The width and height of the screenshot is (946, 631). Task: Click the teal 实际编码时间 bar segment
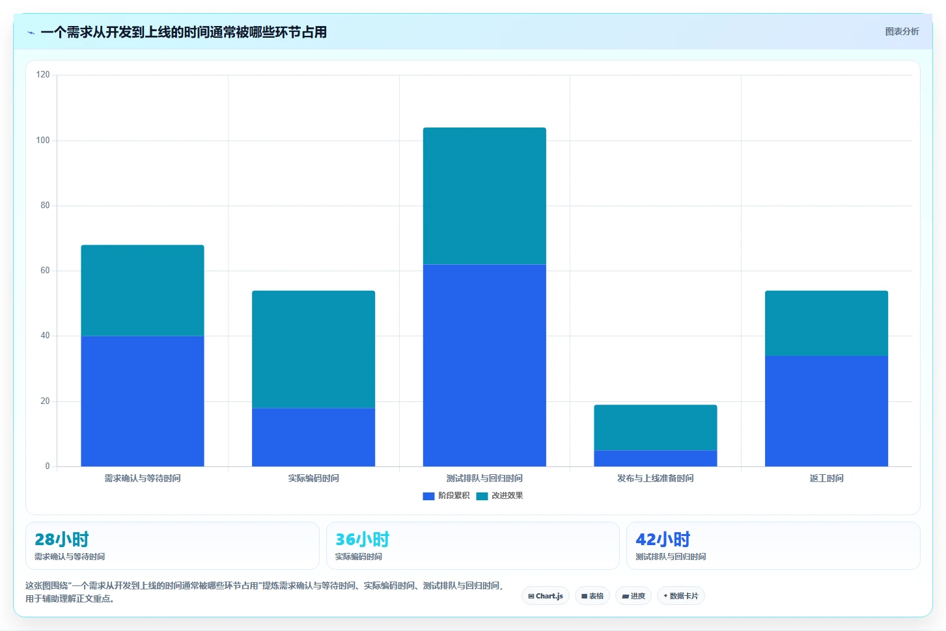tap(313, 349)
